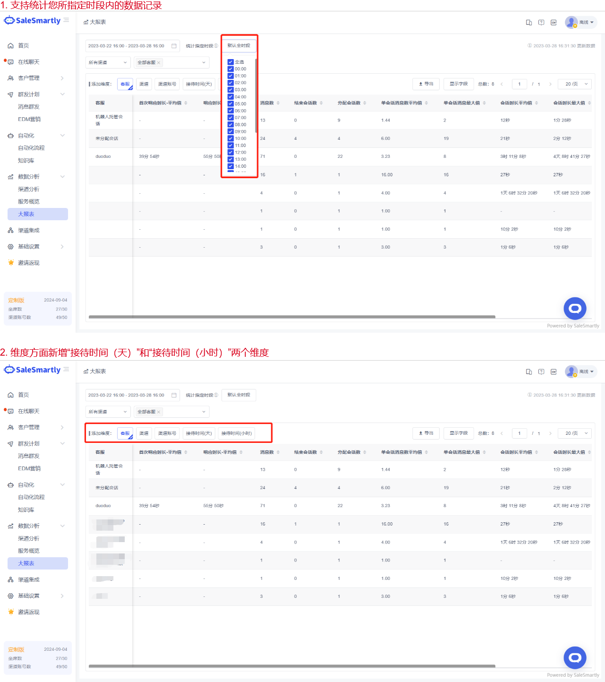The width and height of the screenshot is (605, 682).
Task: Click the sort icon on 消息数 in second screenshot
Action: [278, 452]
